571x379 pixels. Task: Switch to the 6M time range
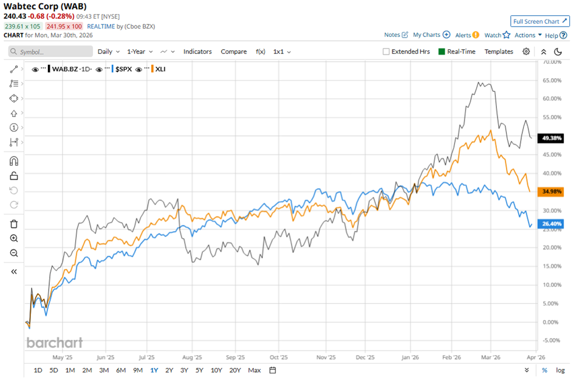point(120,370)
